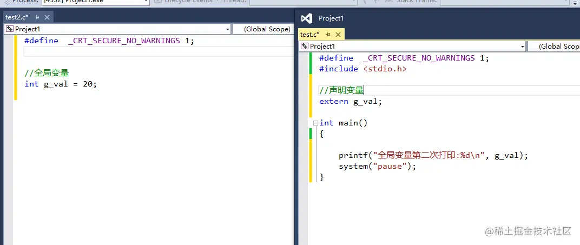The width and height of the screenshot is (580, 245).
Task: Click the Visual Studio logo in Project1 window
Action: click(x=307, y=18)
